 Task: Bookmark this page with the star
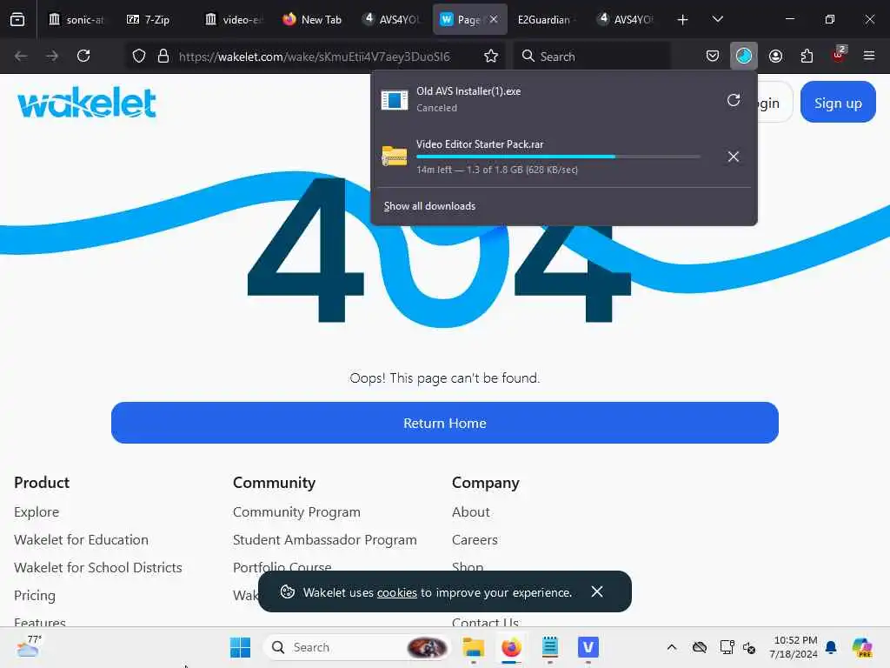(491, 56)
